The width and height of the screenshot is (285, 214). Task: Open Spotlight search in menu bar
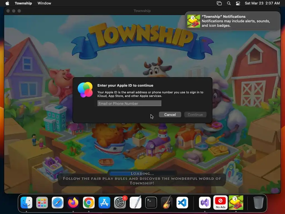click(229, 3)
